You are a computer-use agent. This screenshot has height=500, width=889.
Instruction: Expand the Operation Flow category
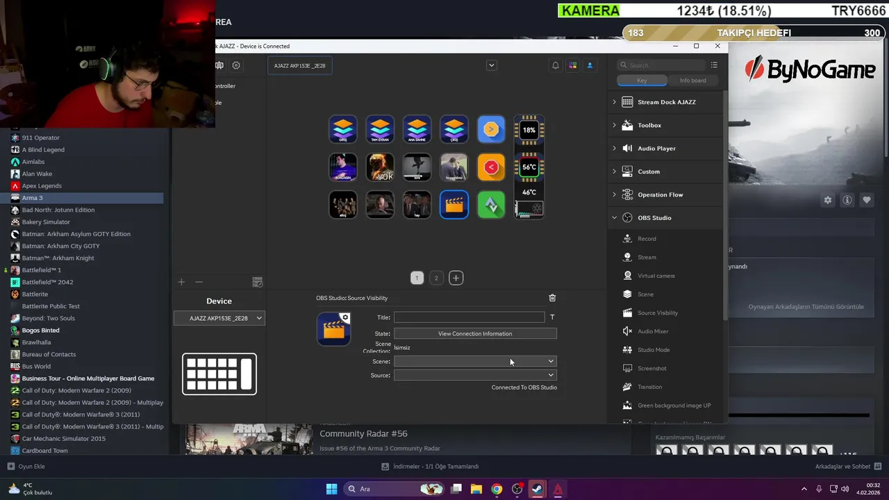(x=665, y=194)
